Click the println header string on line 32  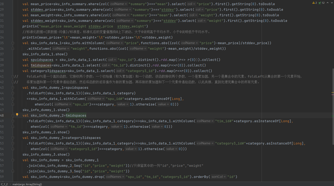[x=93, y=26]
